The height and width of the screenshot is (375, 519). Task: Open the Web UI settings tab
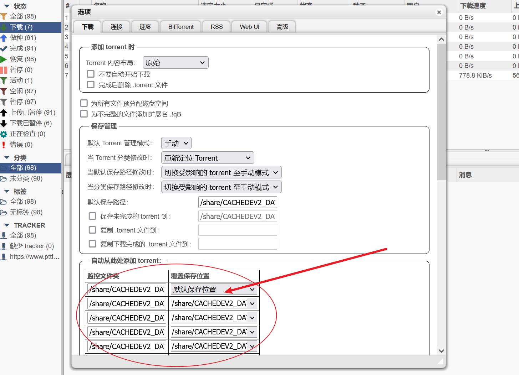[x=249, y=26]
